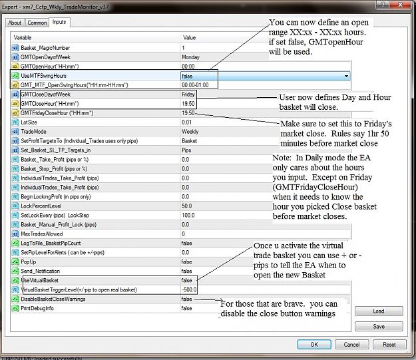Screen dimensions: 416x360
Task: Select the false value of LogToFile_BasketPipCount
Action: tap(186, 243)
